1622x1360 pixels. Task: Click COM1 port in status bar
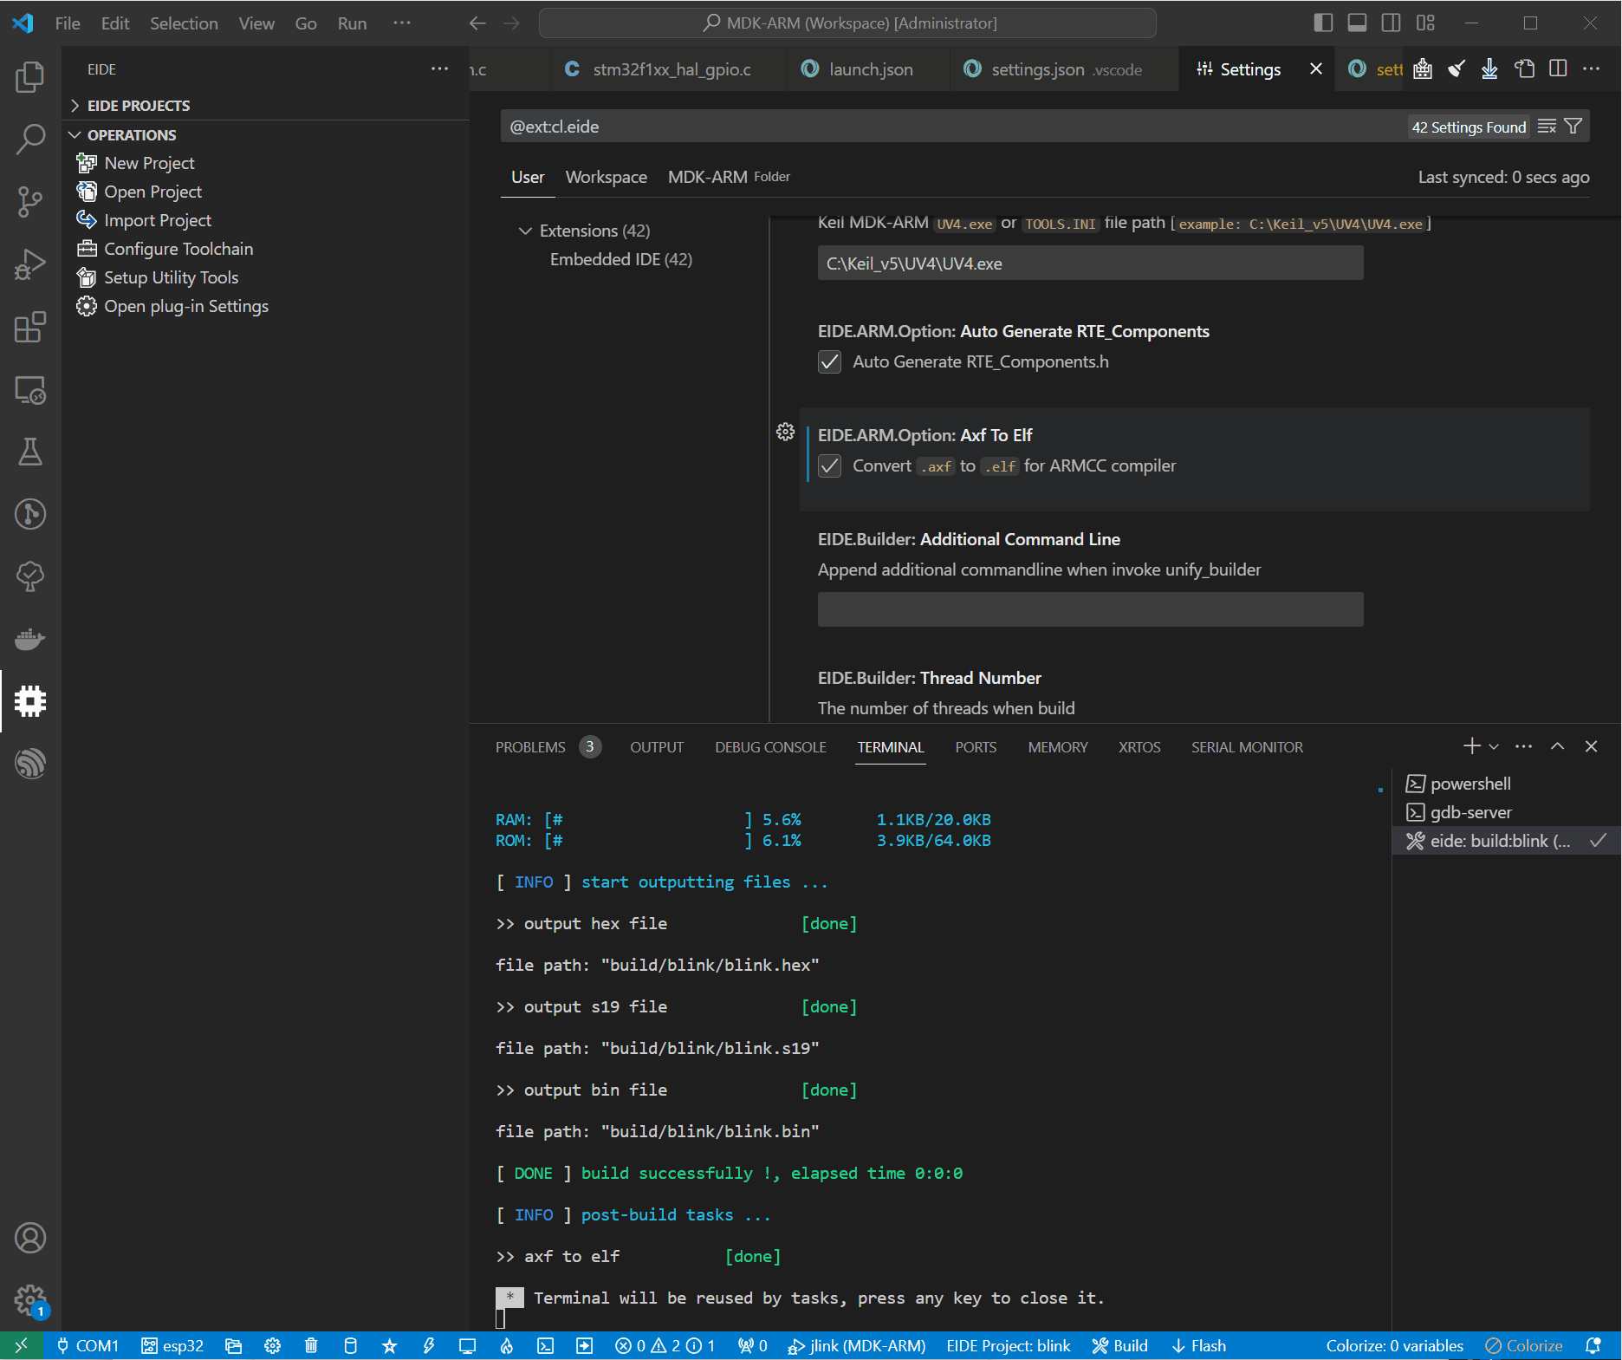[87, 1346]
